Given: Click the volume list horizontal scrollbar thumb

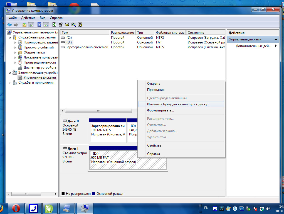Looking at the screenshot, I should 98,111.
